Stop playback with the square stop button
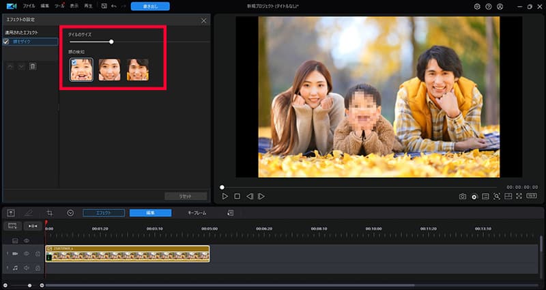 pyautogui.click(x=237, y=197)
